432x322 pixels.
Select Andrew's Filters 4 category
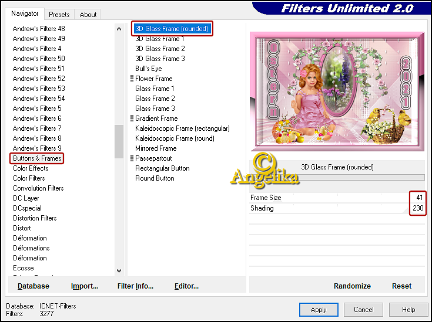[x=37, y=49]
